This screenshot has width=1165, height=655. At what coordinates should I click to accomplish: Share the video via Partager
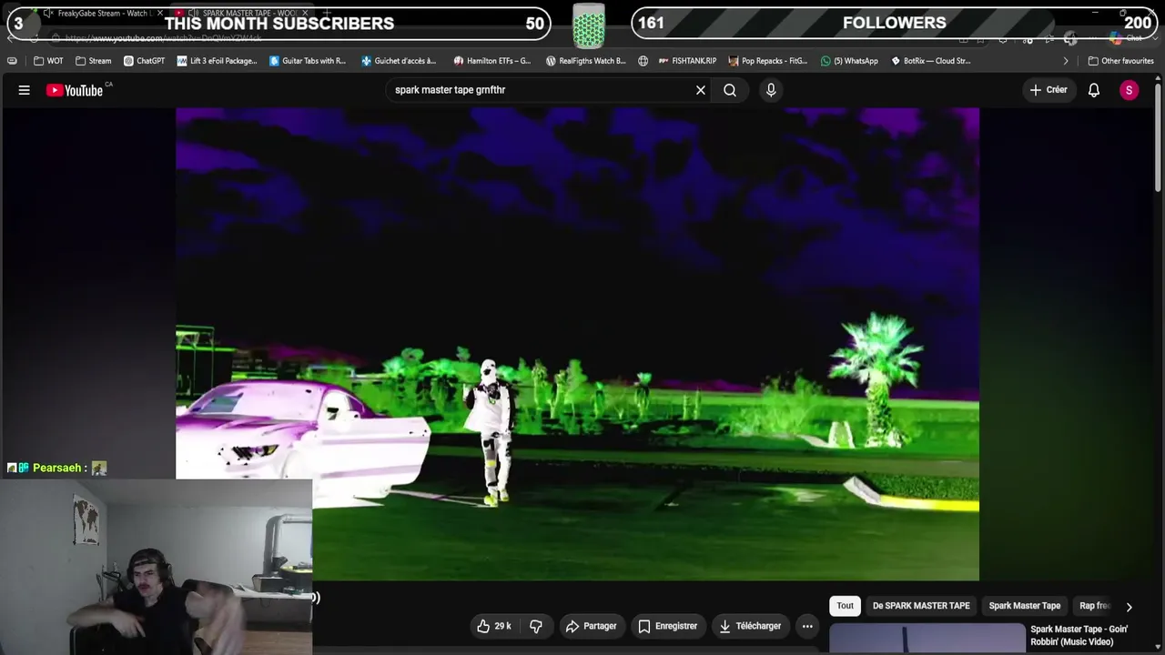coord(592,626)
